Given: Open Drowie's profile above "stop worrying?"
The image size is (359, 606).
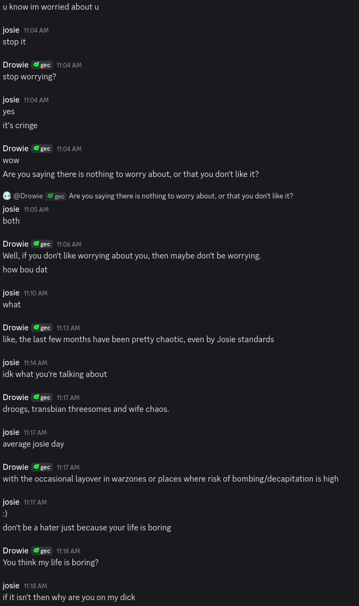Looking at the screenshot, I should coord(16,65).
